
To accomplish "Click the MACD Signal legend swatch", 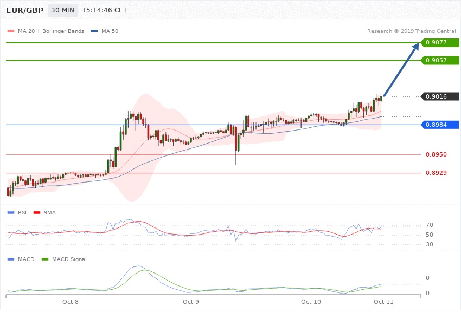I will pyautogui.click(x=45, y=259).
